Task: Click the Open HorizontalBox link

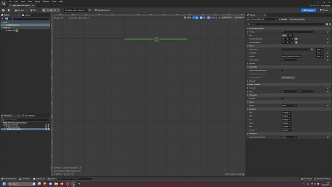Action: click(x=297, y=19)
